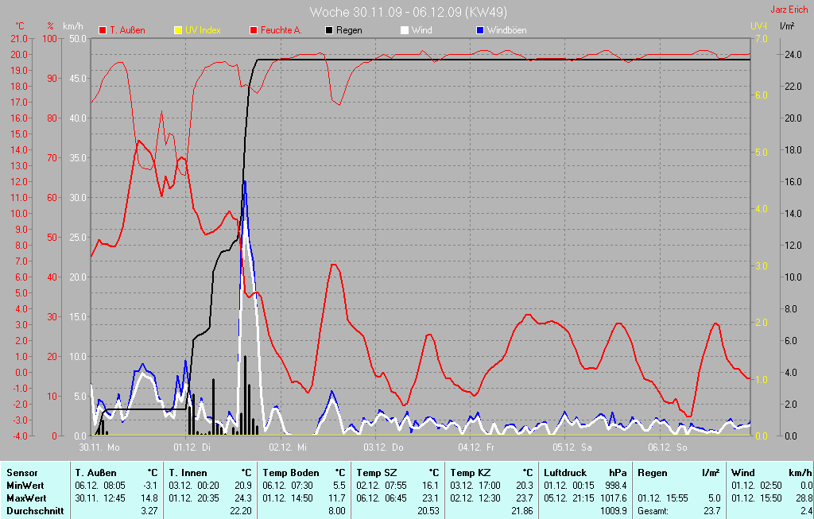Screen dimensions: 814x519
Task: Click the timestamp '01.12. 20:35'
Action: click(194, 498)
